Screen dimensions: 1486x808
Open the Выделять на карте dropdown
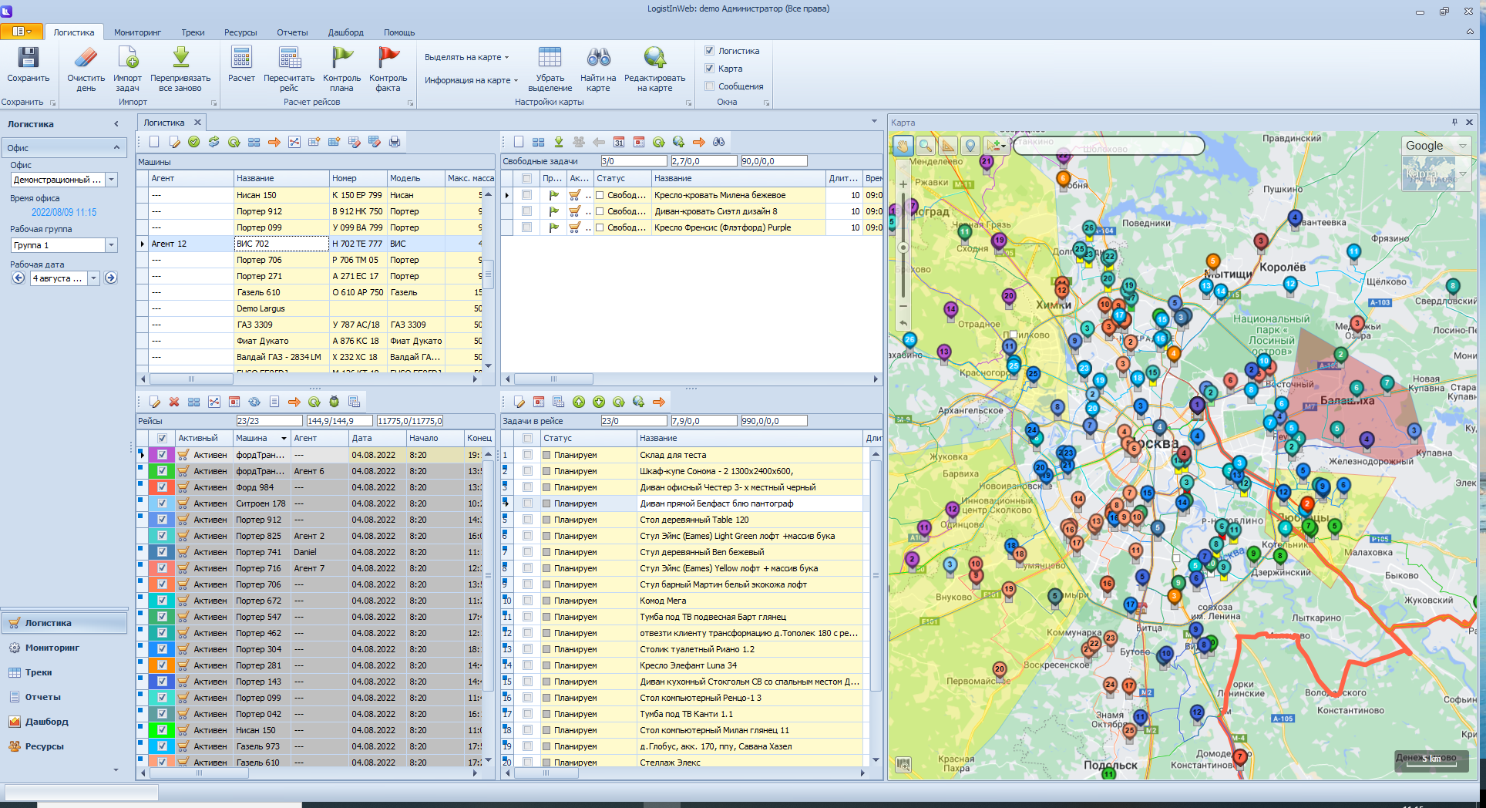466,57
